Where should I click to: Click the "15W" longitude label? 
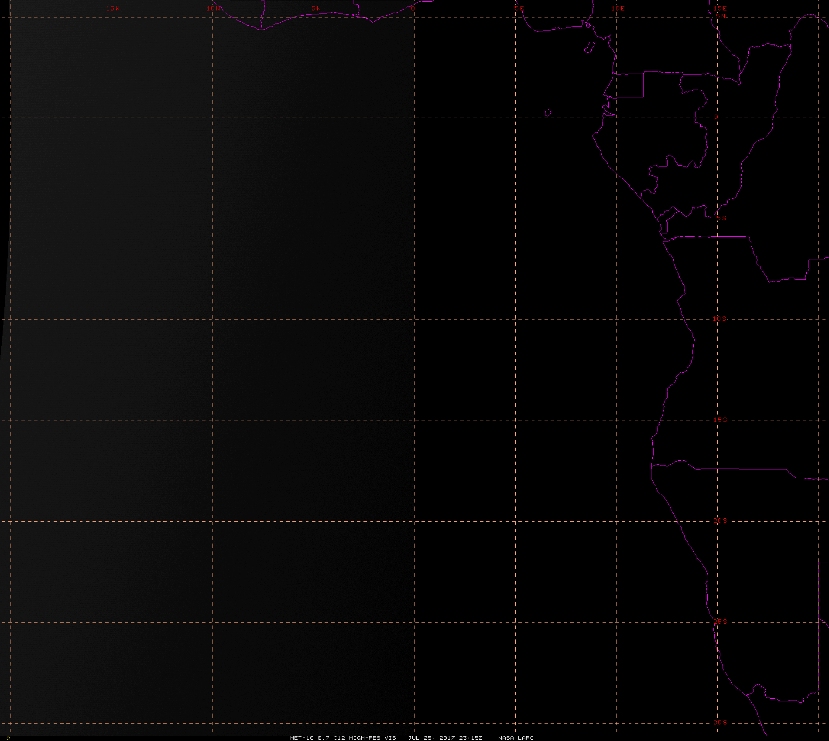click(113, 8)
